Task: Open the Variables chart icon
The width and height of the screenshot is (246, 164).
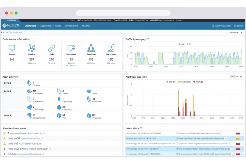Action: [x=111, y=48]
